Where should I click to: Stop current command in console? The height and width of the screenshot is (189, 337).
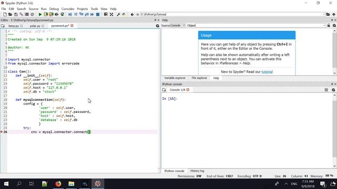[x=326, y=90]
